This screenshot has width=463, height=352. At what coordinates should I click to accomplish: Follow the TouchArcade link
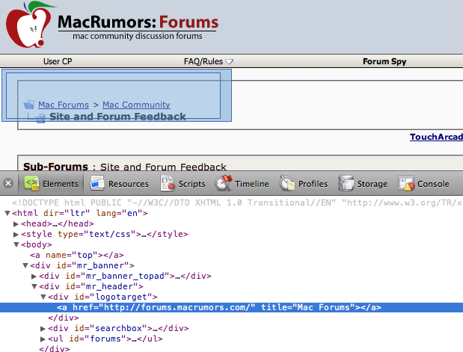436,137
